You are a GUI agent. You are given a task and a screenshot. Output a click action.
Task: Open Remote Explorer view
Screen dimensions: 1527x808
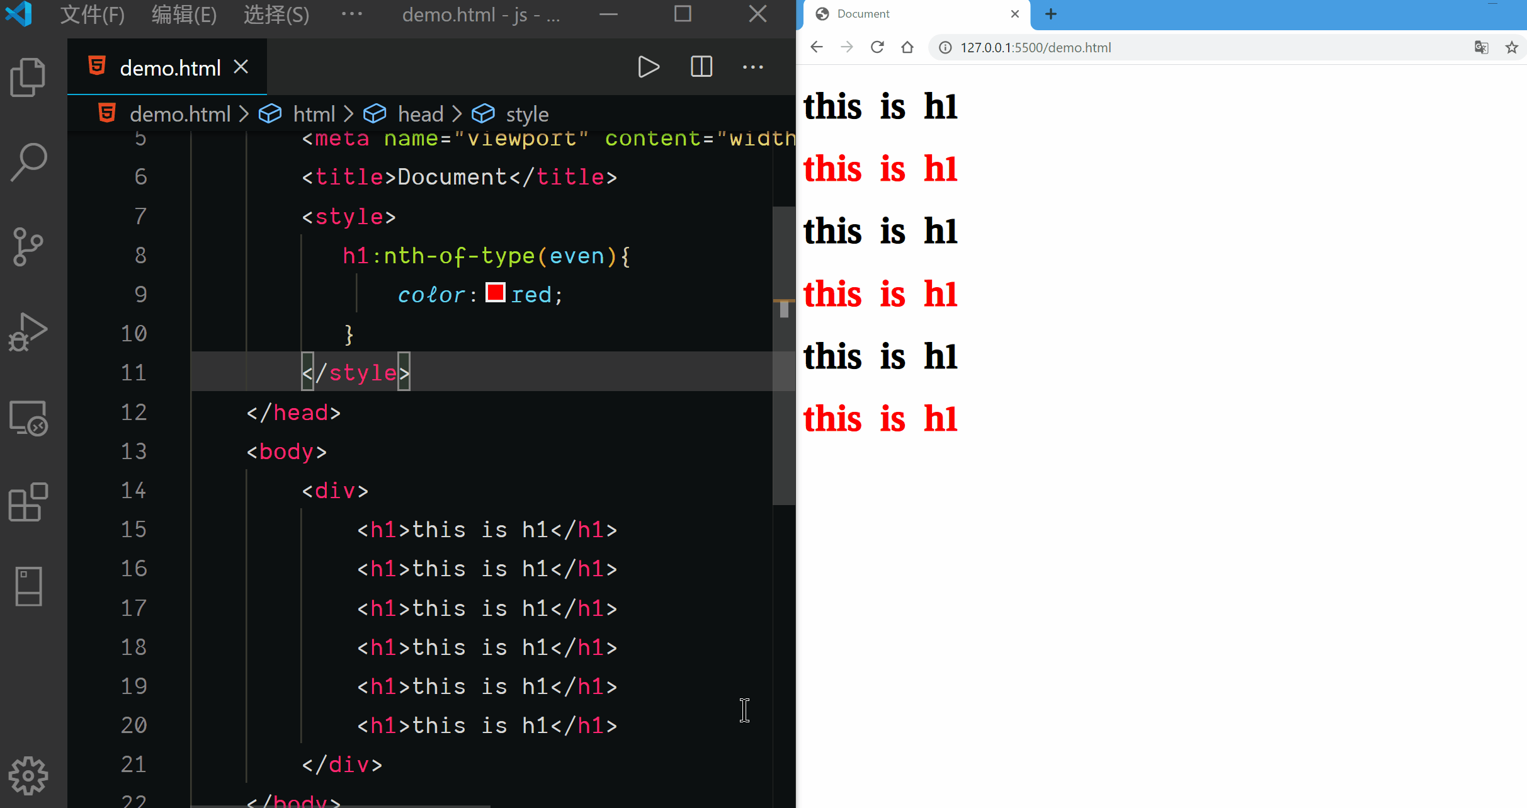28,418
